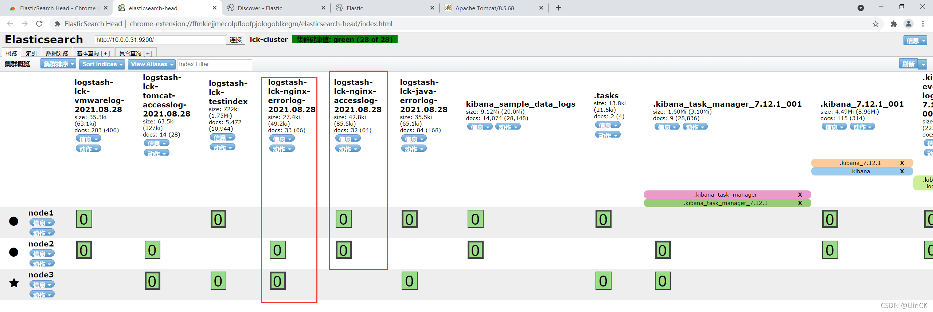This screenshot has height=312, width=933.
Task: Click the green cluster health status bar
Action: (x=345, y=39)
